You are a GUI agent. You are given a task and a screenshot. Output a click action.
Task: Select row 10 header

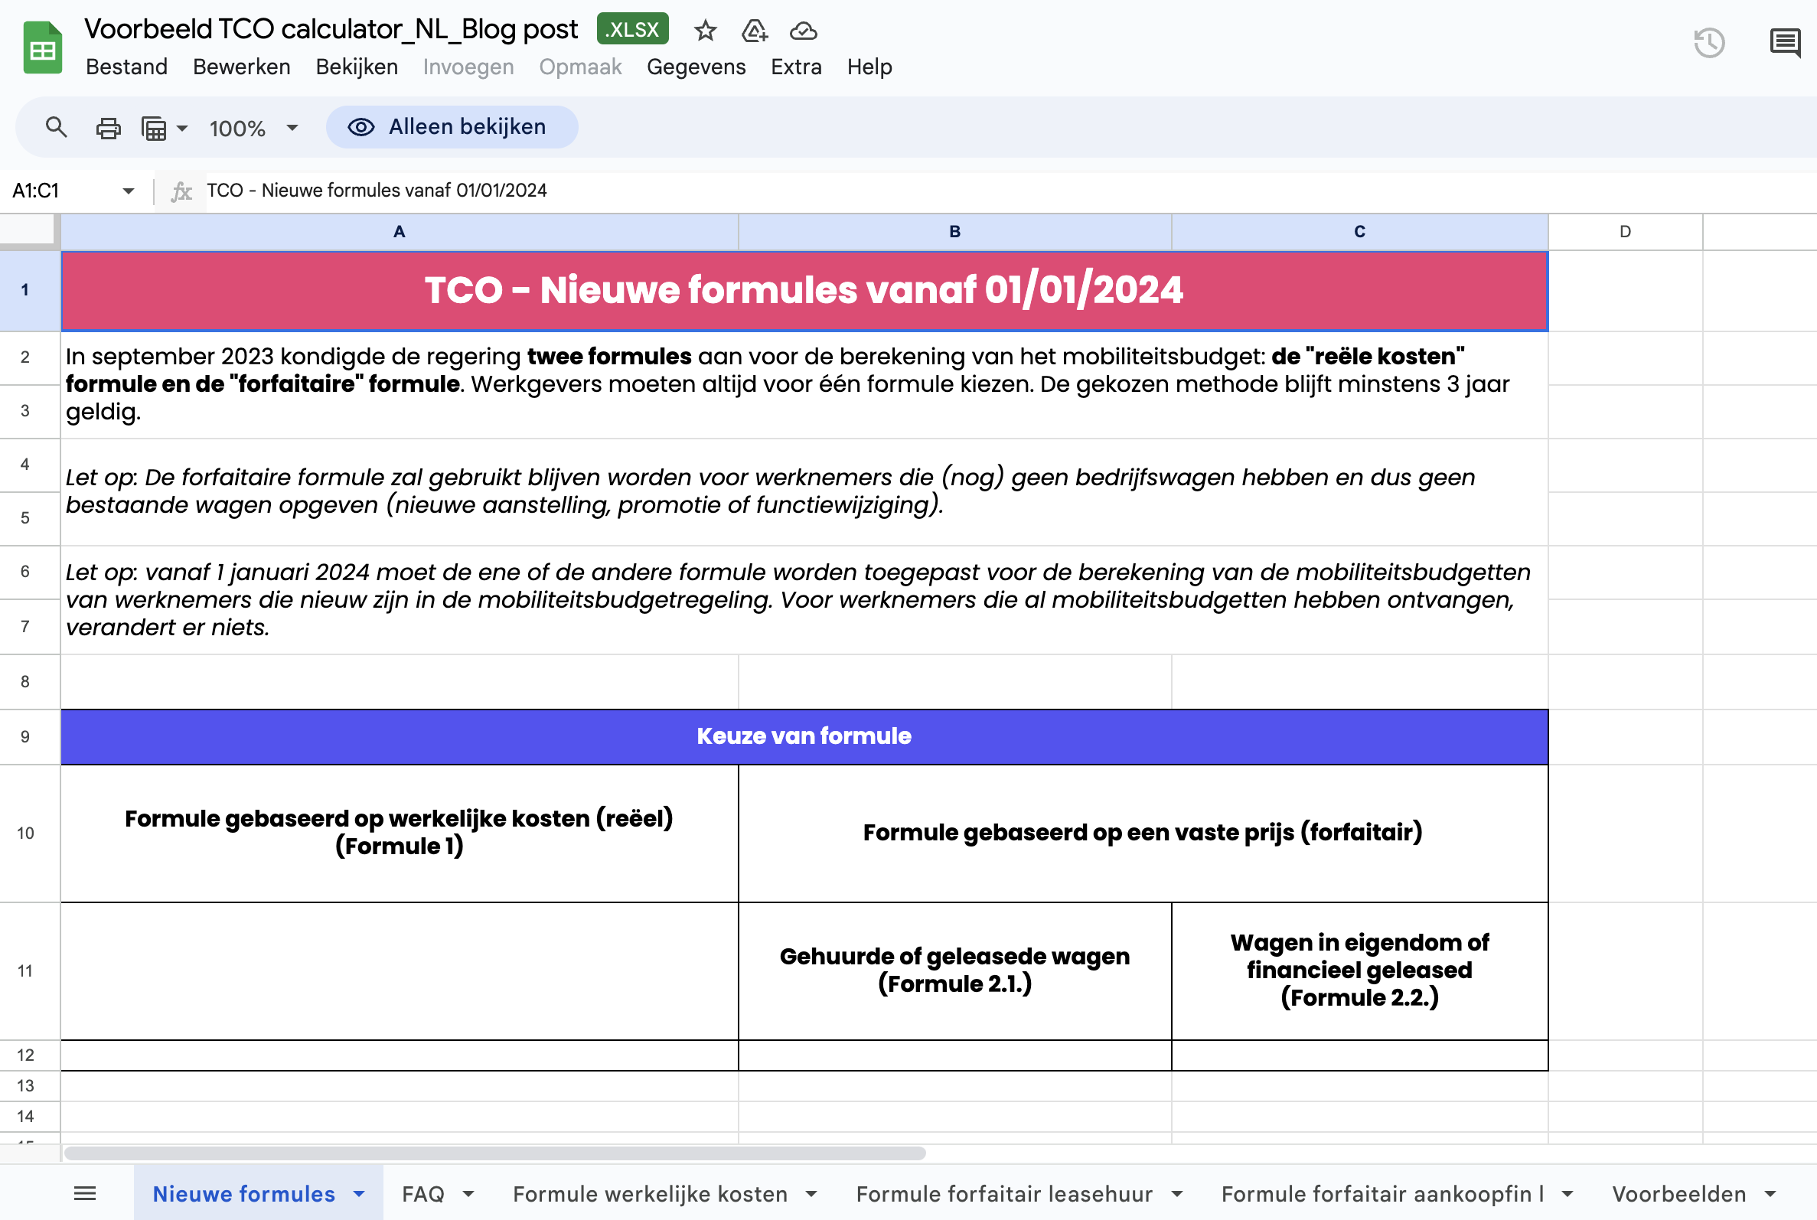(x=30, y=833)
